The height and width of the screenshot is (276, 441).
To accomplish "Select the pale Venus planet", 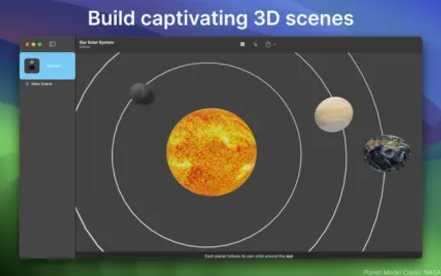I will [334, 114].
